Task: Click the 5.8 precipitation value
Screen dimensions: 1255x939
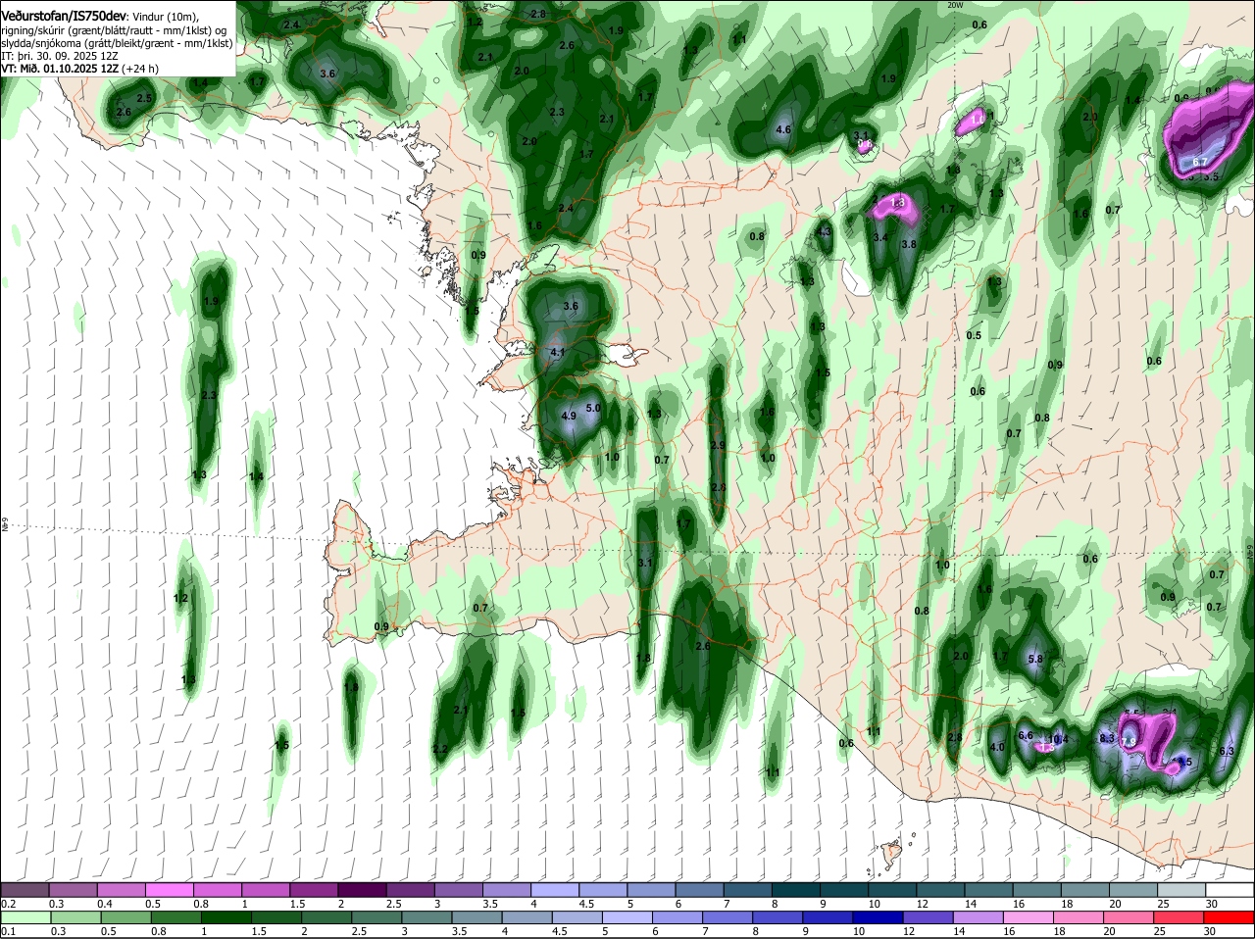Action: (x=1035, y=660)
